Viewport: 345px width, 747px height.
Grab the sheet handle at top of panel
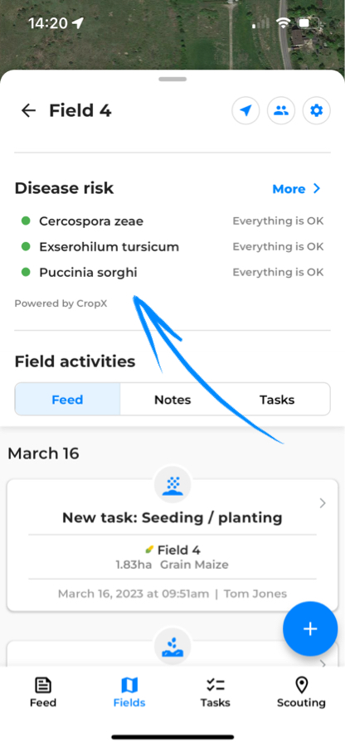click(x=172, y=79)
